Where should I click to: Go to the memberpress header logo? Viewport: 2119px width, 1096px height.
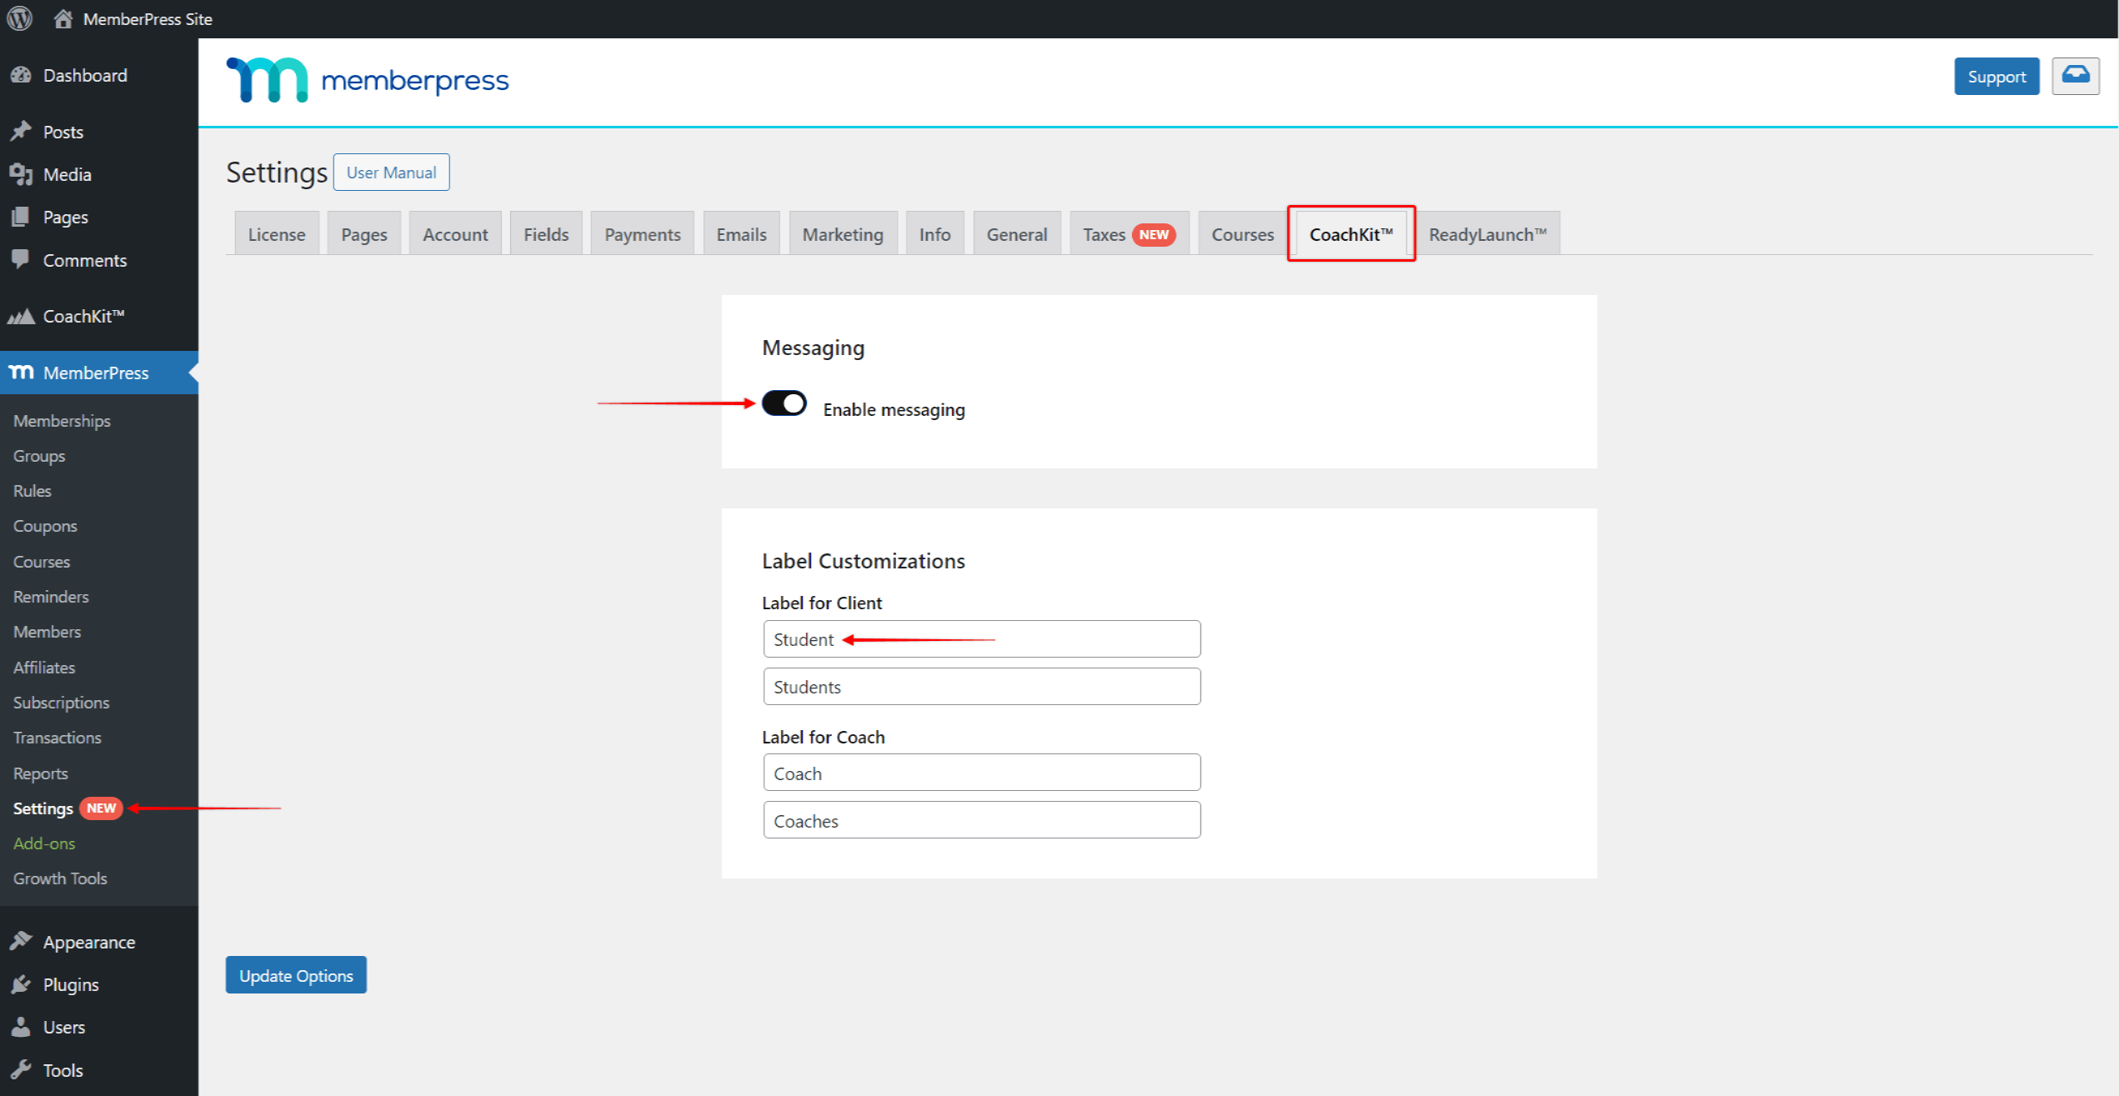coord(367,80)
